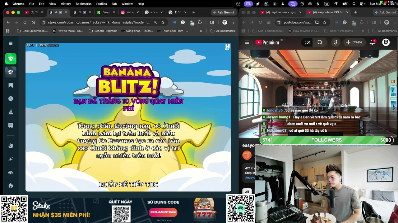Viewport: 398px width, 223px height.
Task: Open the Challenges mountain flag icon
Action: click(x=11, y=112)
